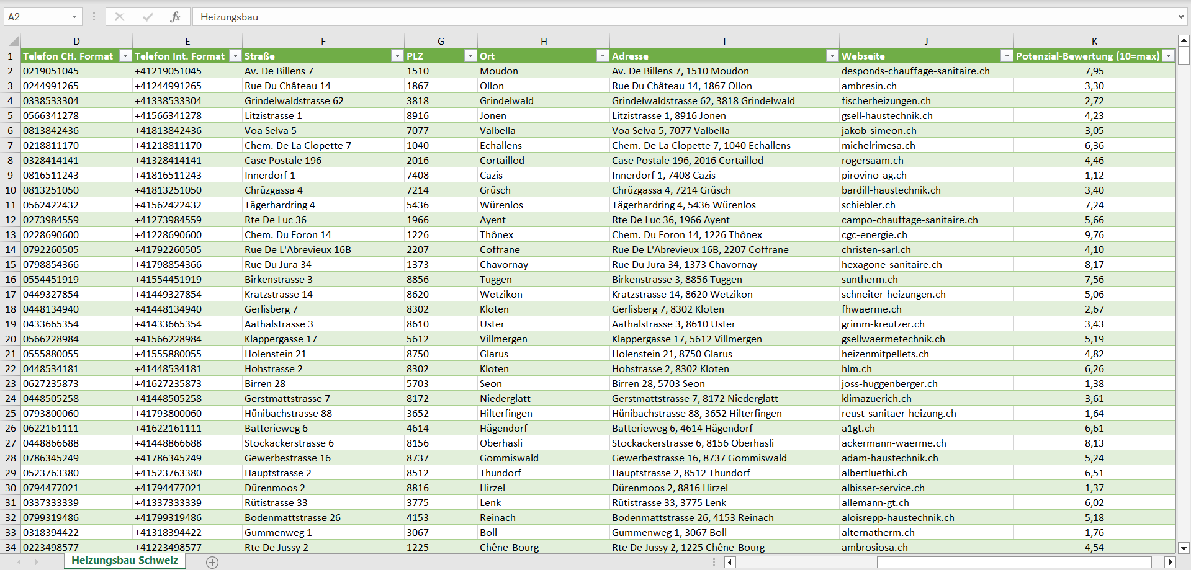The width and height of the screenshot is (1191, 570).
Task: Select column K header
Action: point(1094,41)
